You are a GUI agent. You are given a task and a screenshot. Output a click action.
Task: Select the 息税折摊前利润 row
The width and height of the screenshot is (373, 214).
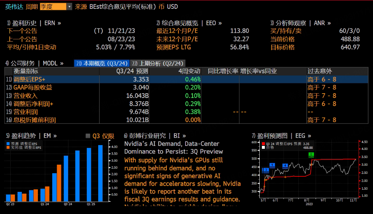click(x=186, y=120)
